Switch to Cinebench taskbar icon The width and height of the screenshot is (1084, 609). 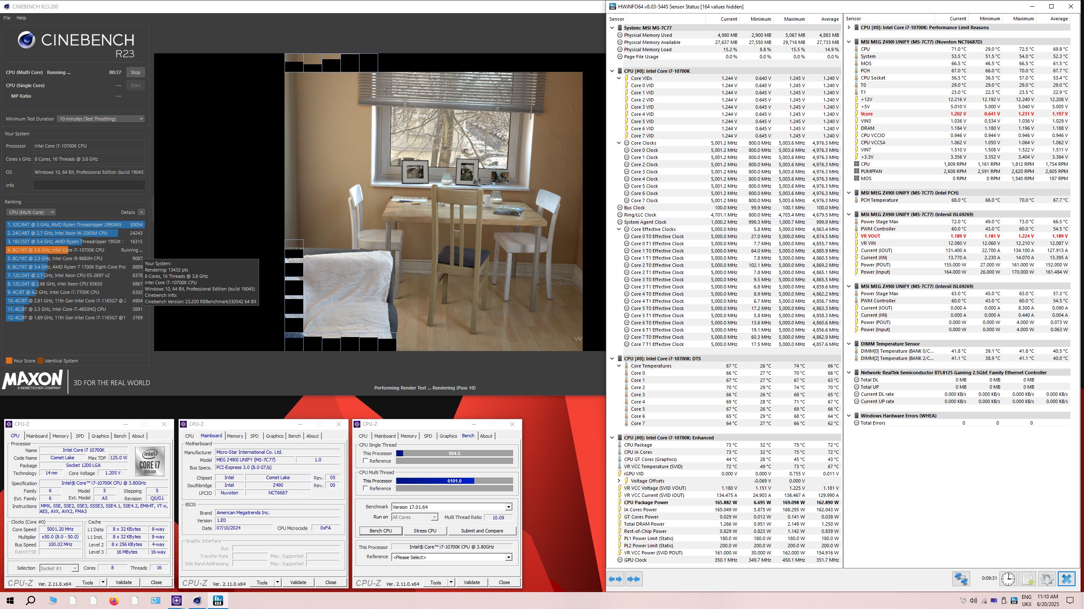(197, 601)
